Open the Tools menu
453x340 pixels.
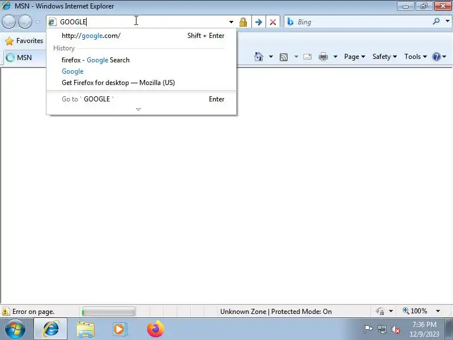click(416, 57)
